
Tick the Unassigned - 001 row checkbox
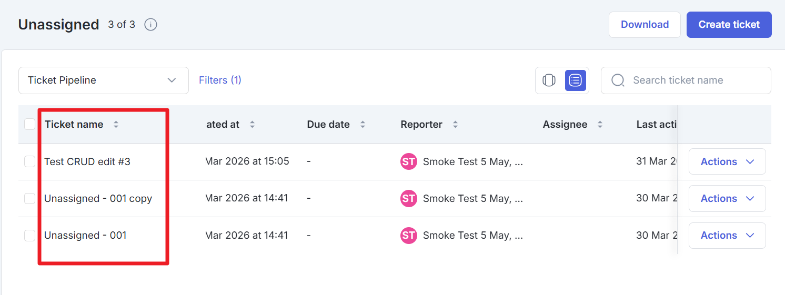30,236
